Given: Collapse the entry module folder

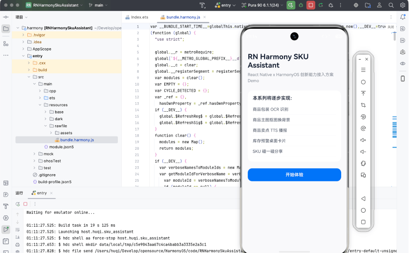Looking at the screenshot, I should 23,56.
